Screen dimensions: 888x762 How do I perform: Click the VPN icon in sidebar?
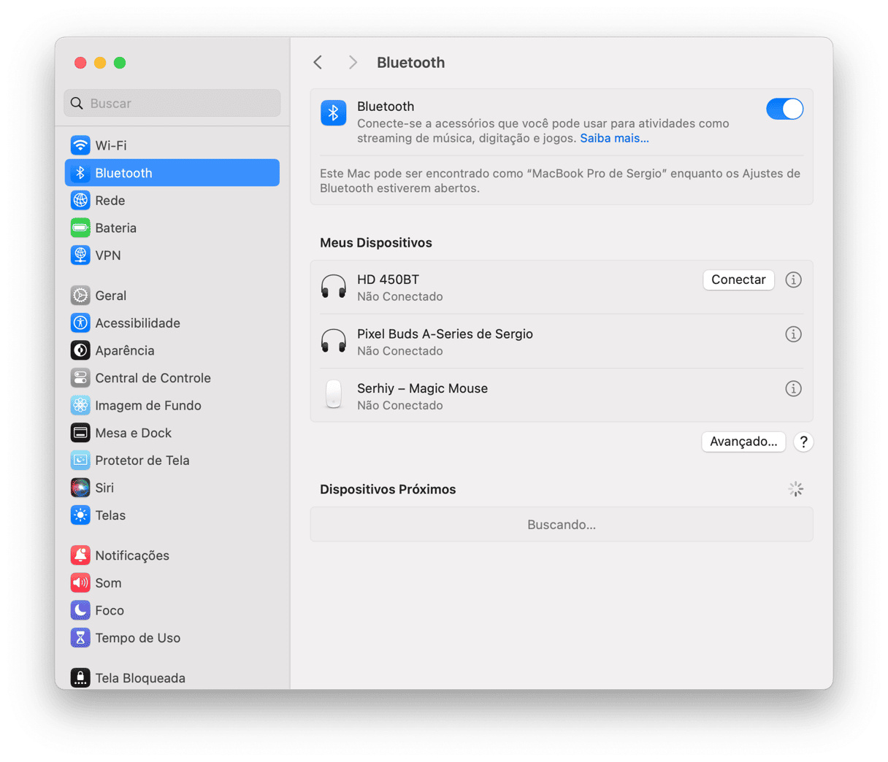80,255
